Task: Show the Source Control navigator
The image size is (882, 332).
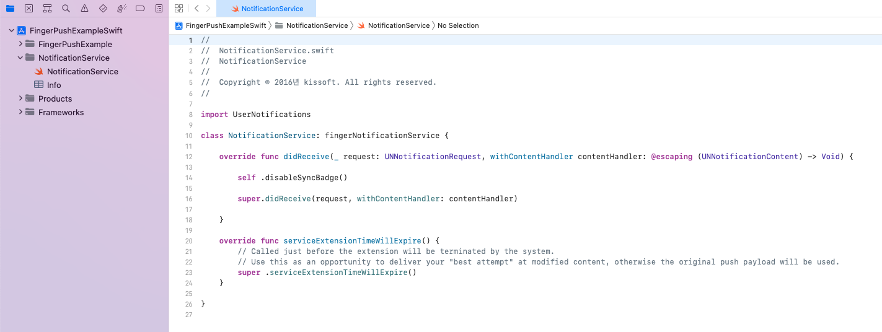Action: [x=29, y=9]
